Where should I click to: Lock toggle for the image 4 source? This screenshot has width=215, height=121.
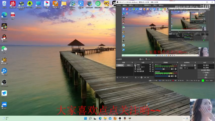pos(153,65)
